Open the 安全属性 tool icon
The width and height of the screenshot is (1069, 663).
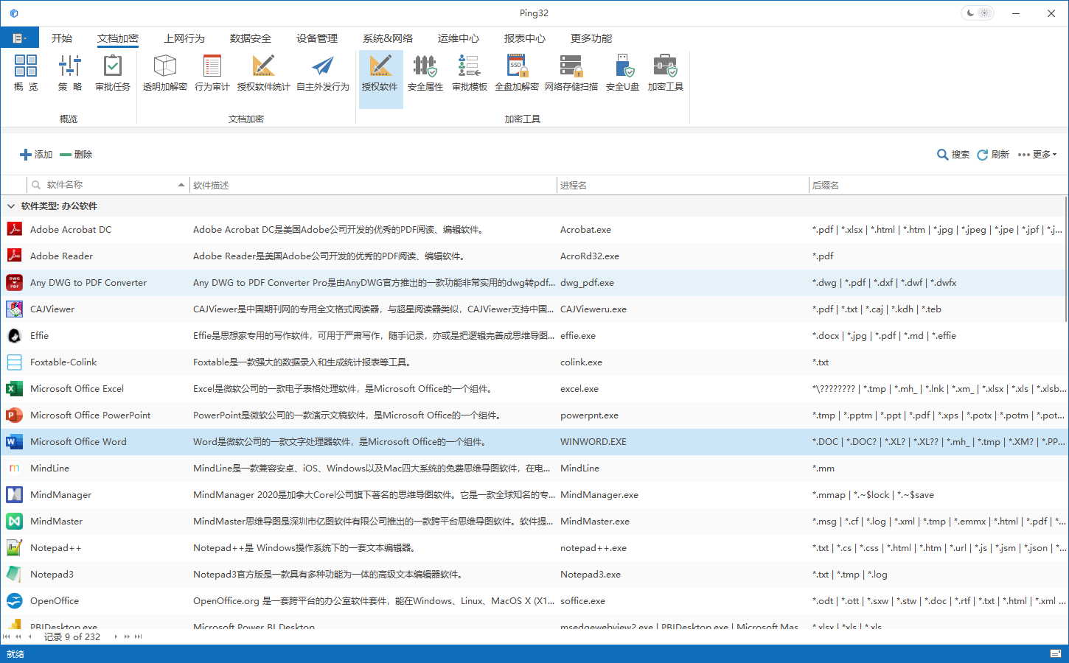pyautogui.click(x=425, y=73)
